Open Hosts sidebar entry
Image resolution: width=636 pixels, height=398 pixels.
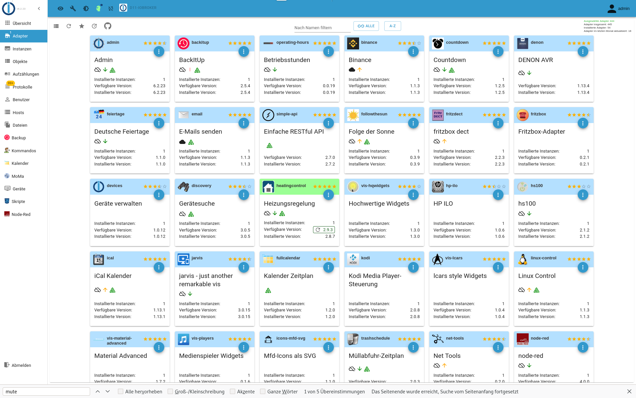pyautogui.click(x=24, y=112)
